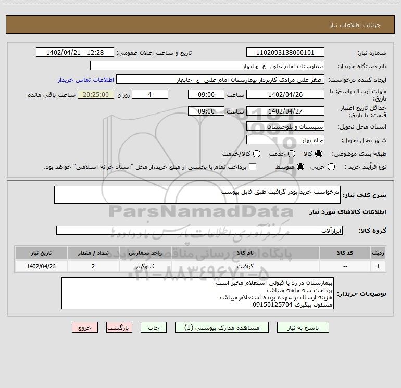The image size is (401, 388).
Task: Click the 'خروج' exit button
Action: click(85, 328)
